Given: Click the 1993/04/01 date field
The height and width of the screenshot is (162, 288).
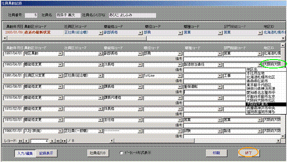Looking at the screenshot, I should pos(13,64).
